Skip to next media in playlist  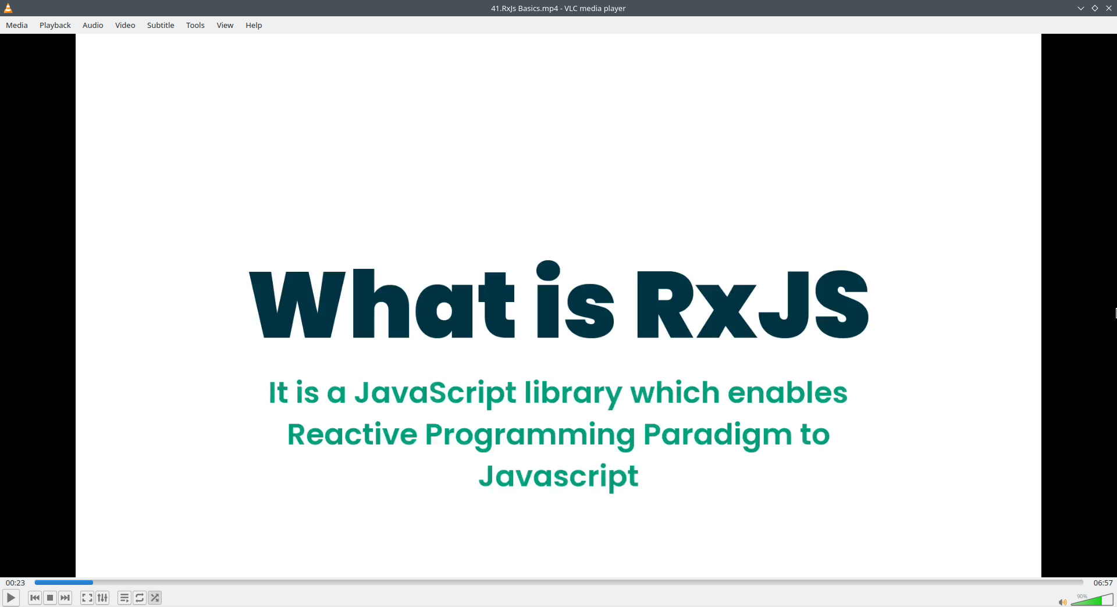tap(65, 598)
